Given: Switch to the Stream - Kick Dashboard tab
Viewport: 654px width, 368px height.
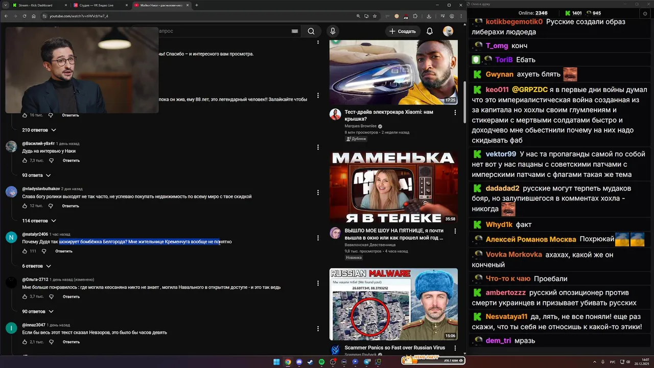Looking at the screenshot, I should [39, 5].
